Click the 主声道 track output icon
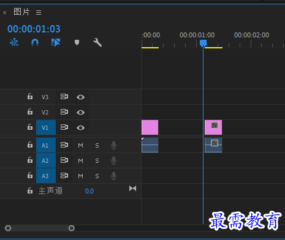 132,189
